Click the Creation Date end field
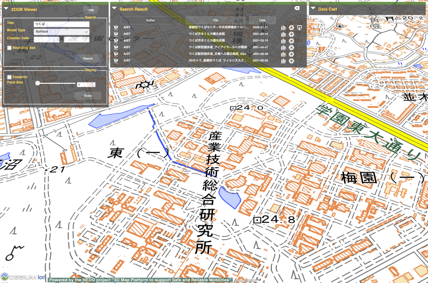The image size is (428, 283). [x=77, y=40]
